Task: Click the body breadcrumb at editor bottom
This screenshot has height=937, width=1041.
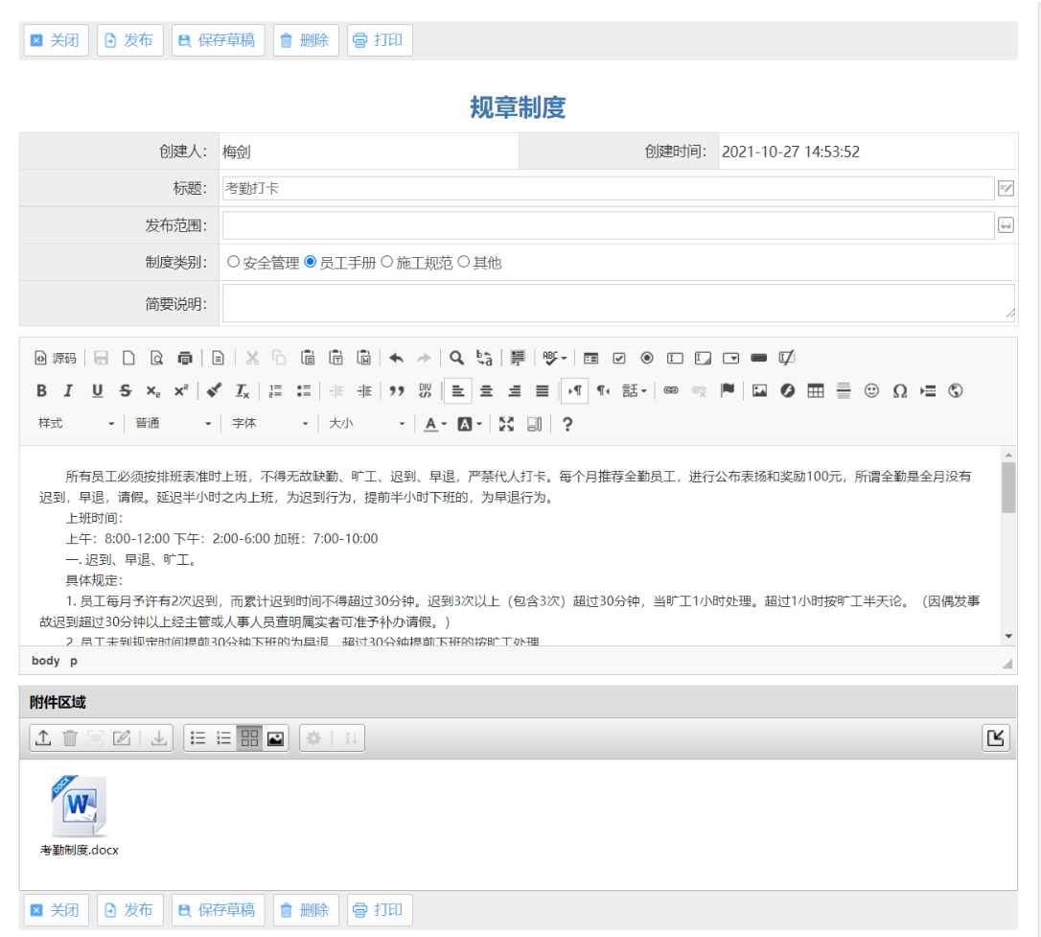Action: click(x=44, y=660)
